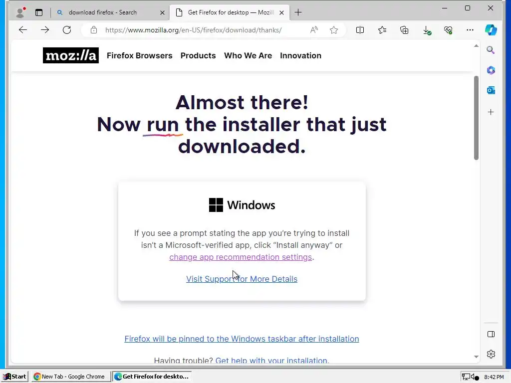This screenshot has width=511, height=383.
Task: Open Settings and more ellipsis menu
Action: click(x=470, y=30)
